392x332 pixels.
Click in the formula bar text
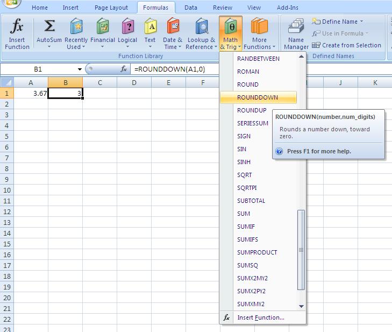[x=169, y=69]
